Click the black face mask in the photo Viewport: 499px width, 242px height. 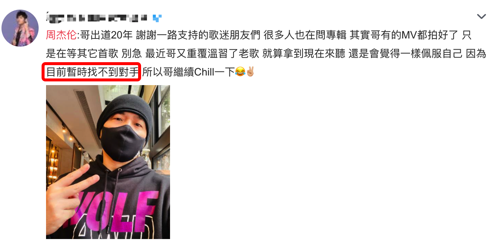tap(122, 142)
